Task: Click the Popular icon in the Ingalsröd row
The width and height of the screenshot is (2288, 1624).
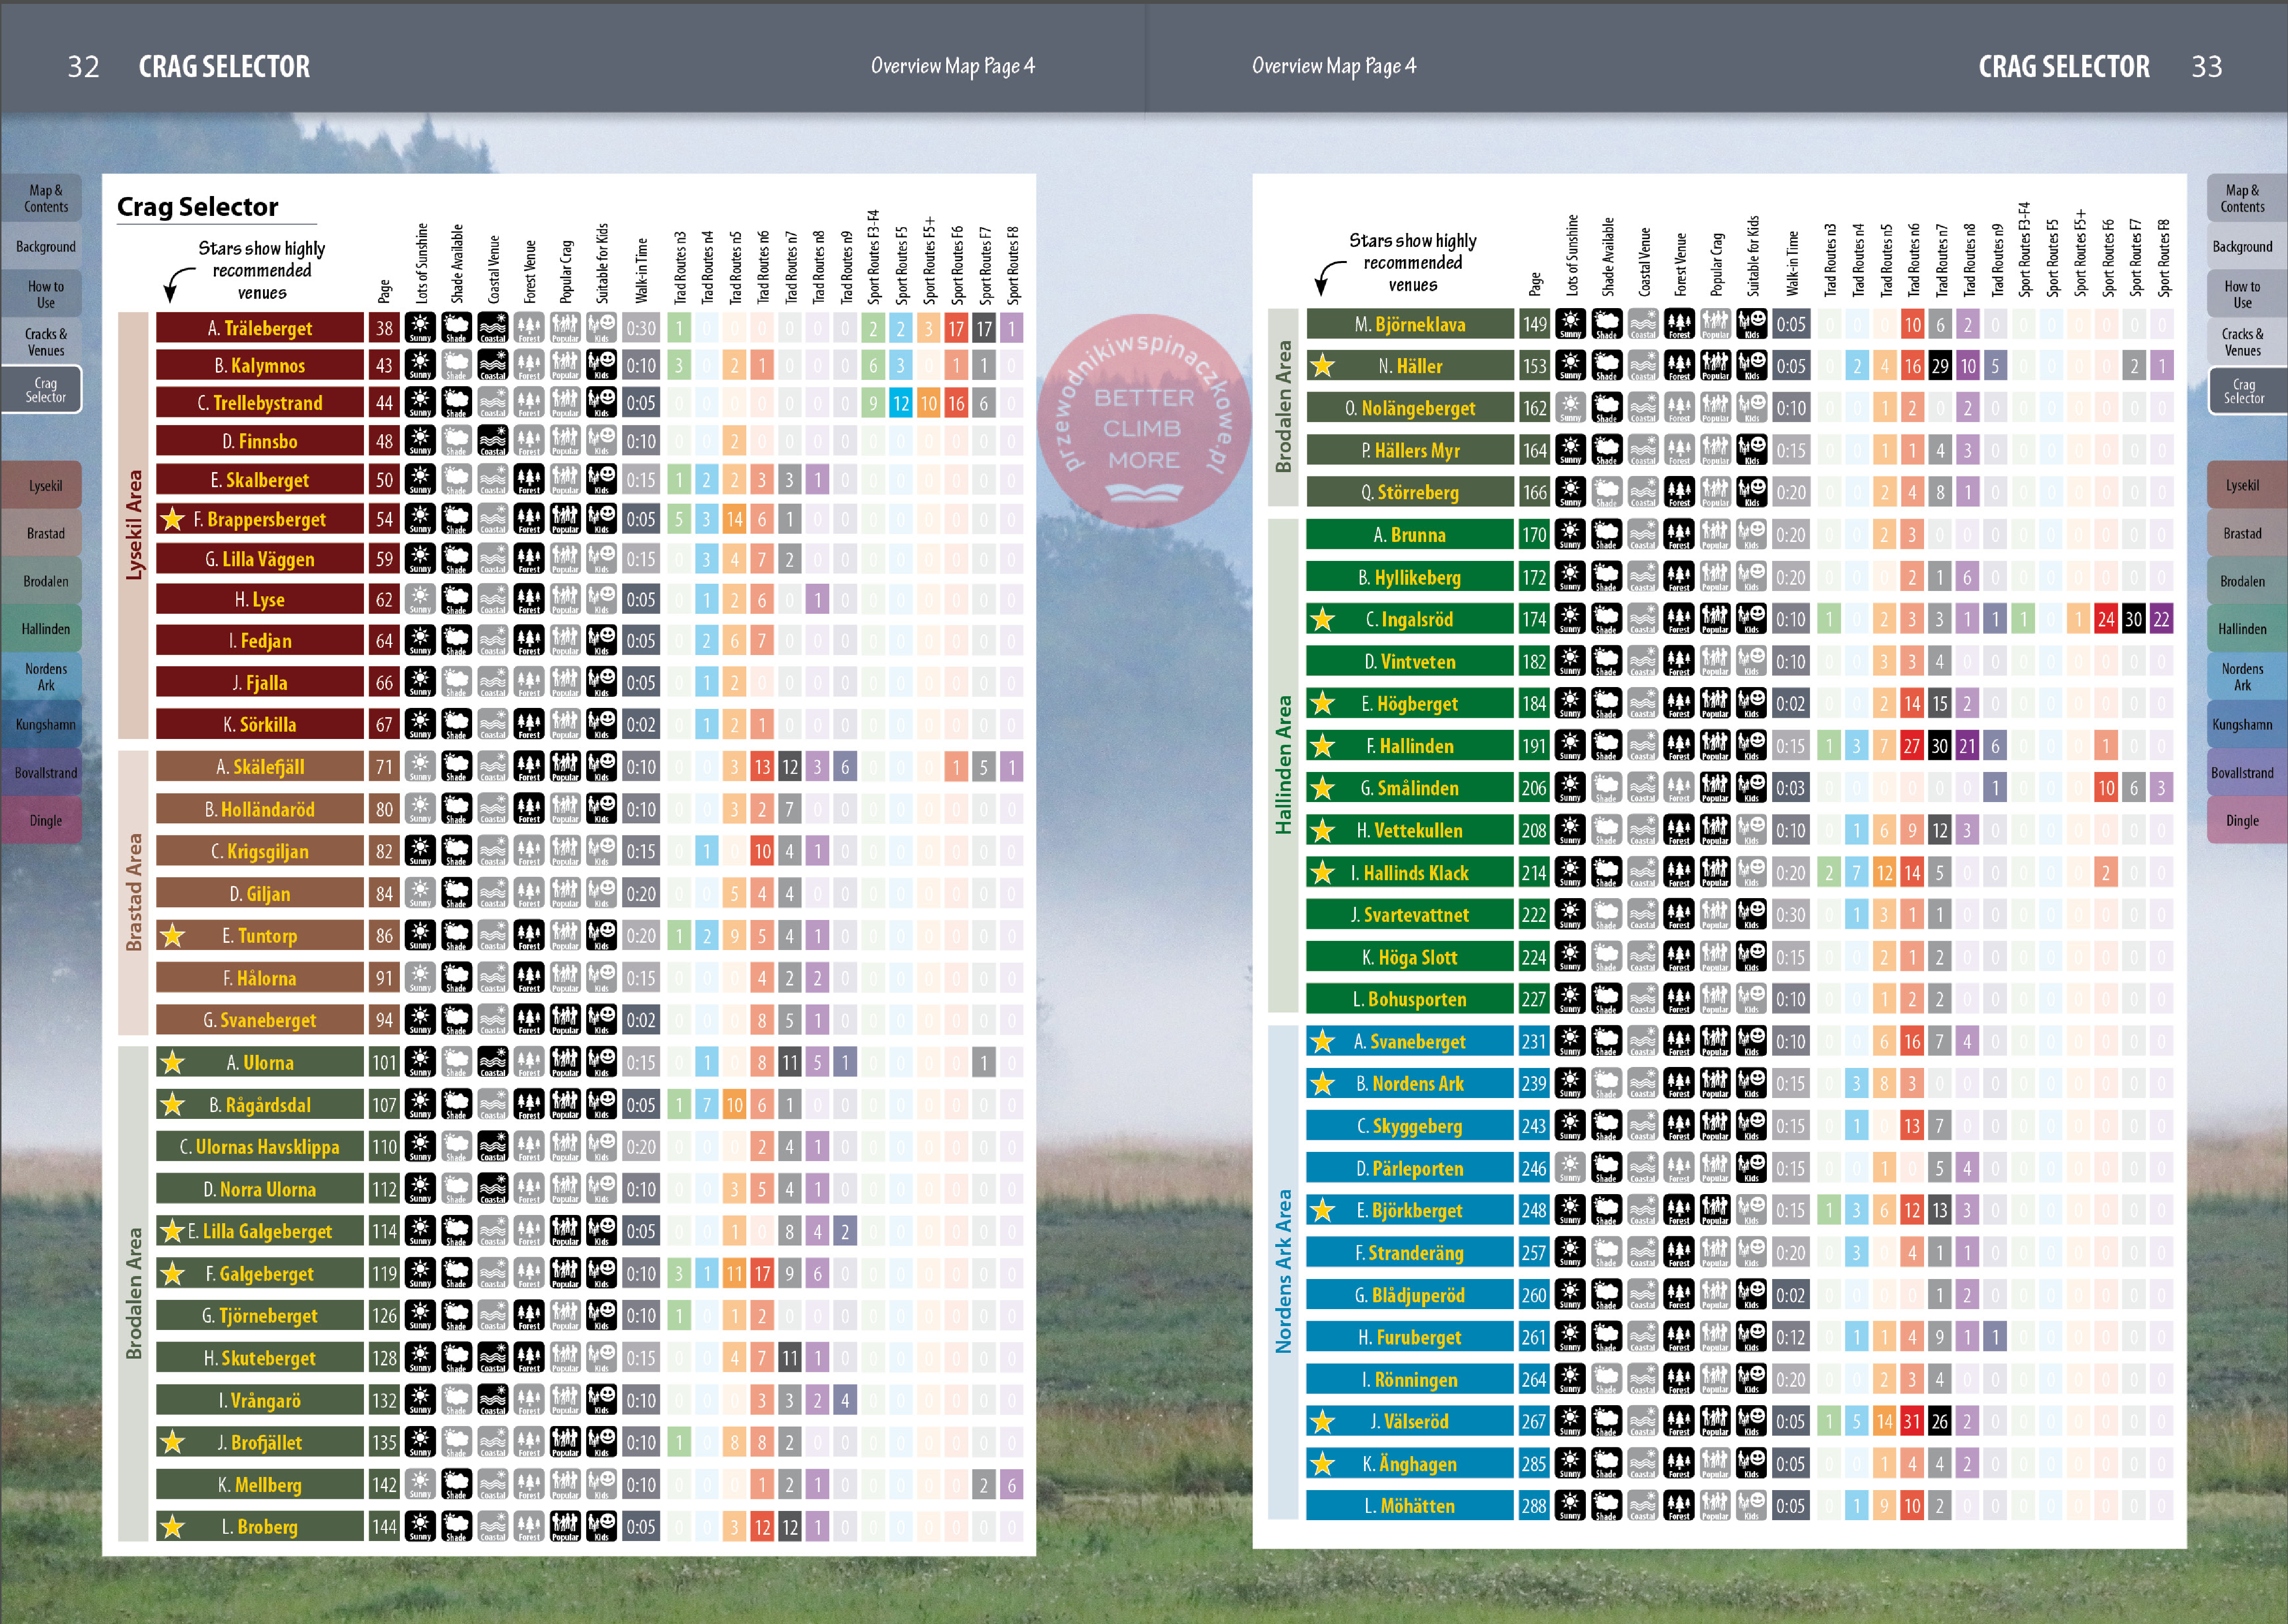Action: click(1716, 619)
